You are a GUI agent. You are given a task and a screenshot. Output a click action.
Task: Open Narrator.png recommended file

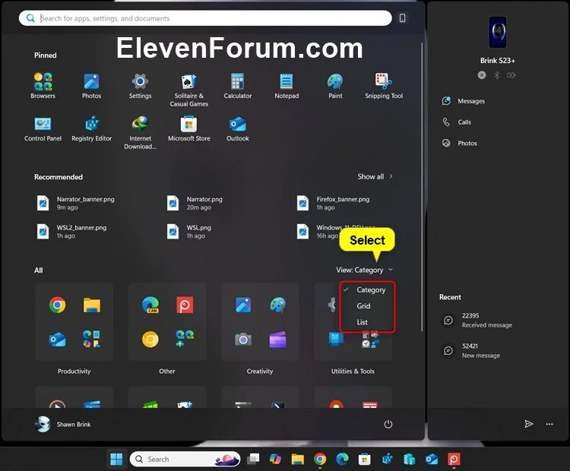pyautogui.click(x=195, y=203)
